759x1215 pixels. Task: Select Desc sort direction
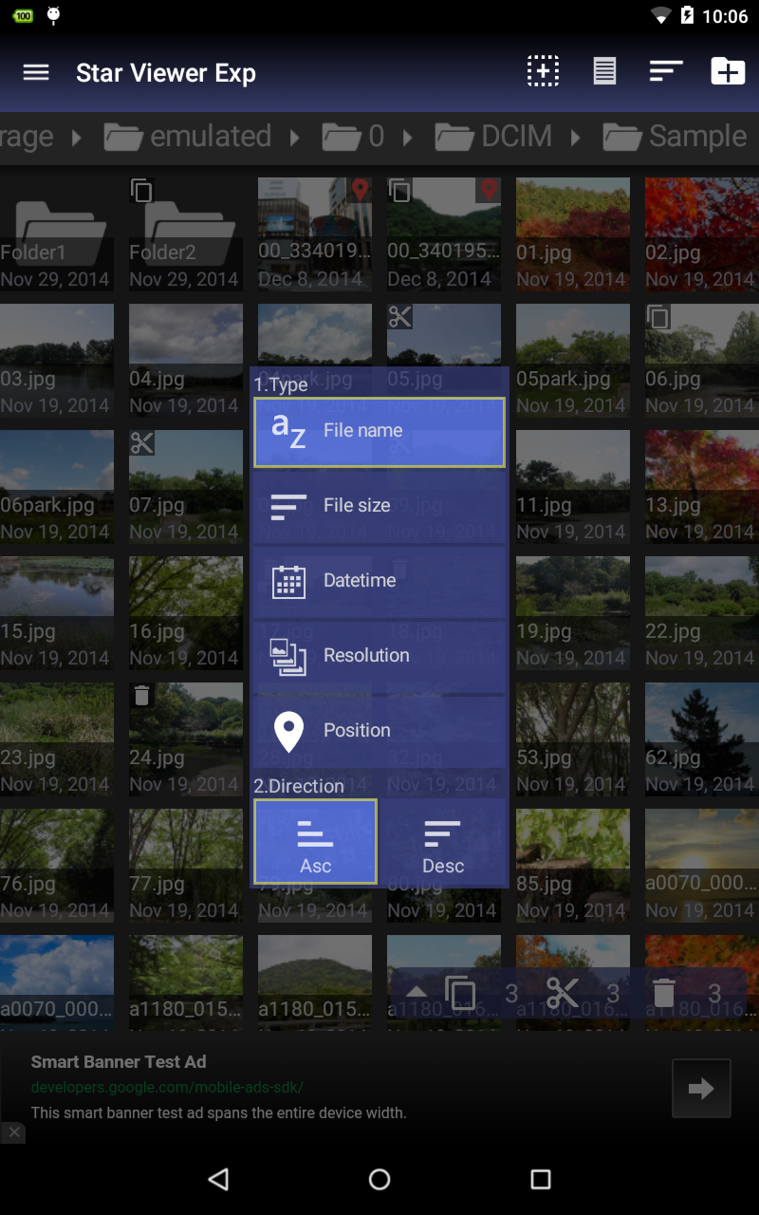coord(443,841)
